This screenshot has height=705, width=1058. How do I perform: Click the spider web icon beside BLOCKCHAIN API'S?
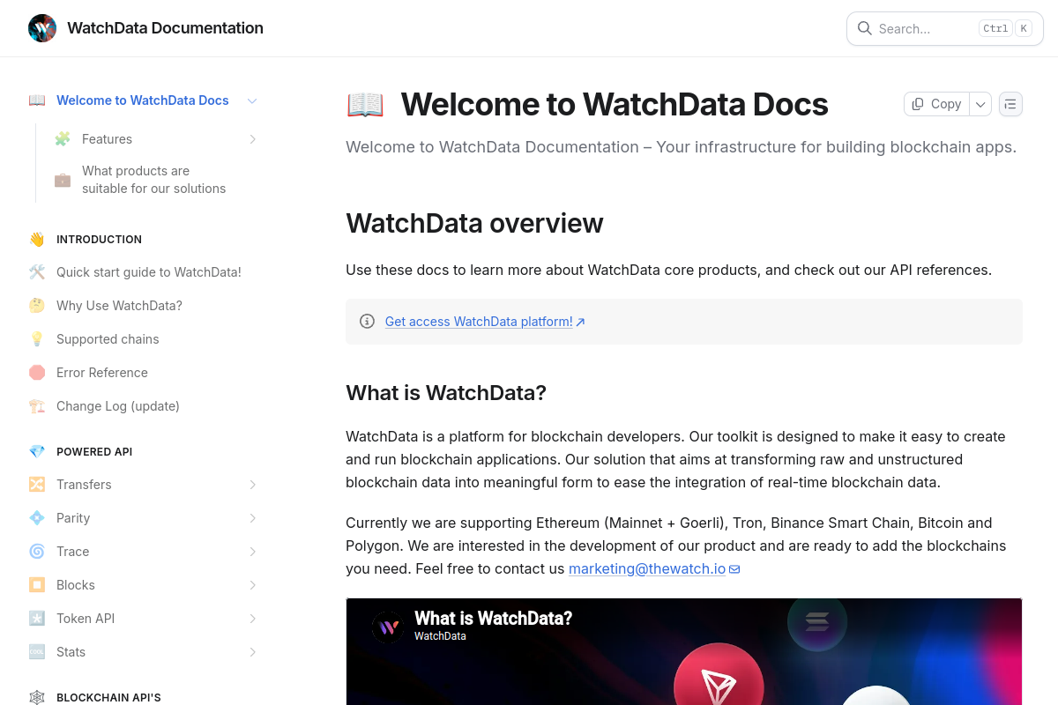(37, 698)
